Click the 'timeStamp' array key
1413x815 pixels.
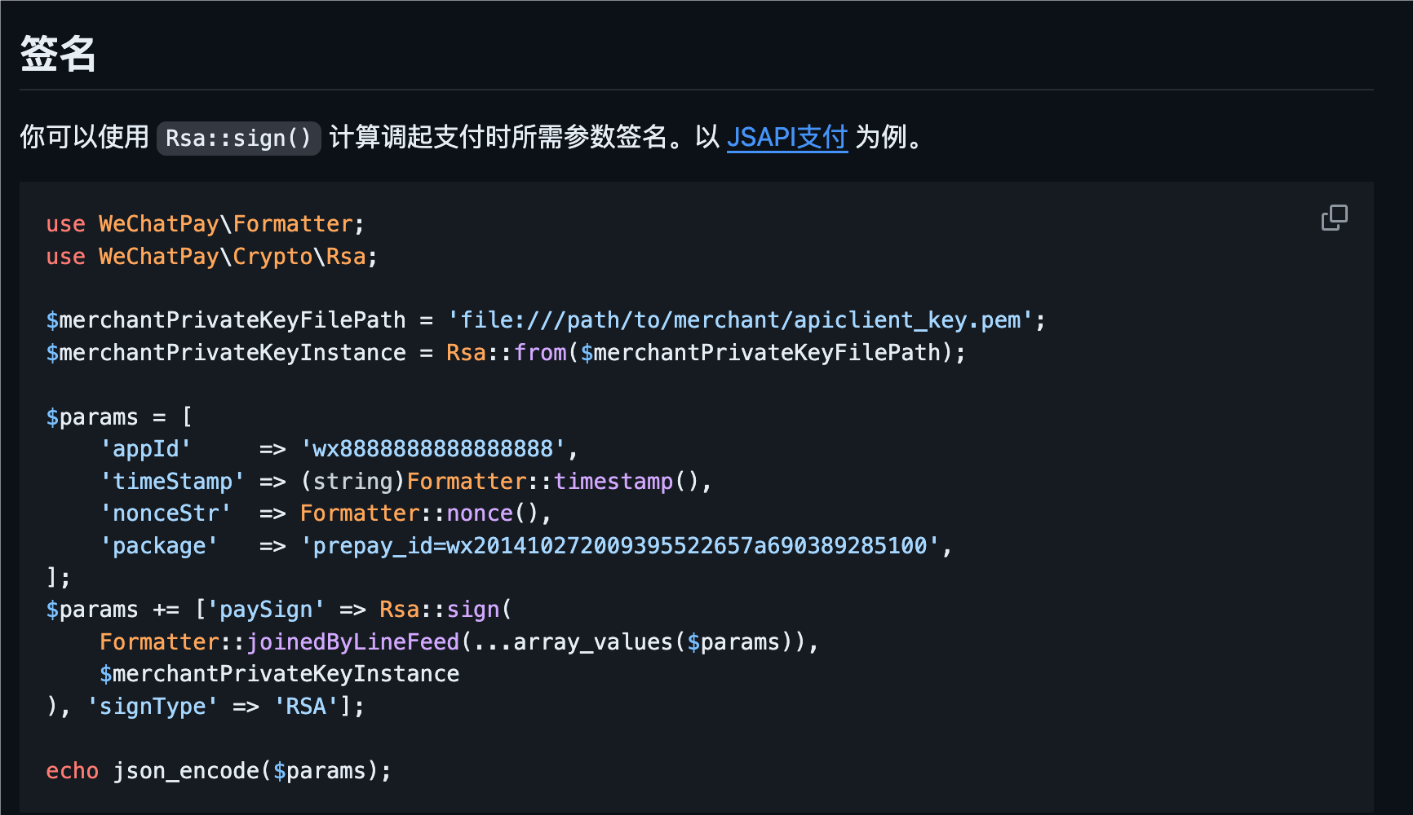[172, 482]
